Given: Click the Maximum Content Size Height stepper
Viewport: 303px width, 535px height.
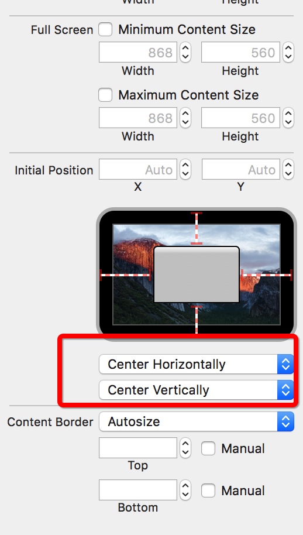Looking at the screenshot, I should (288, 118).
